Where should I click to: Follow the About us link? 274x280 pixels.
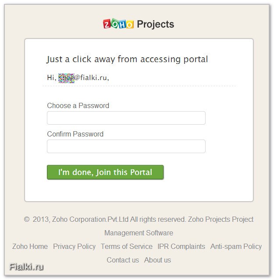[x=157, y=260]
